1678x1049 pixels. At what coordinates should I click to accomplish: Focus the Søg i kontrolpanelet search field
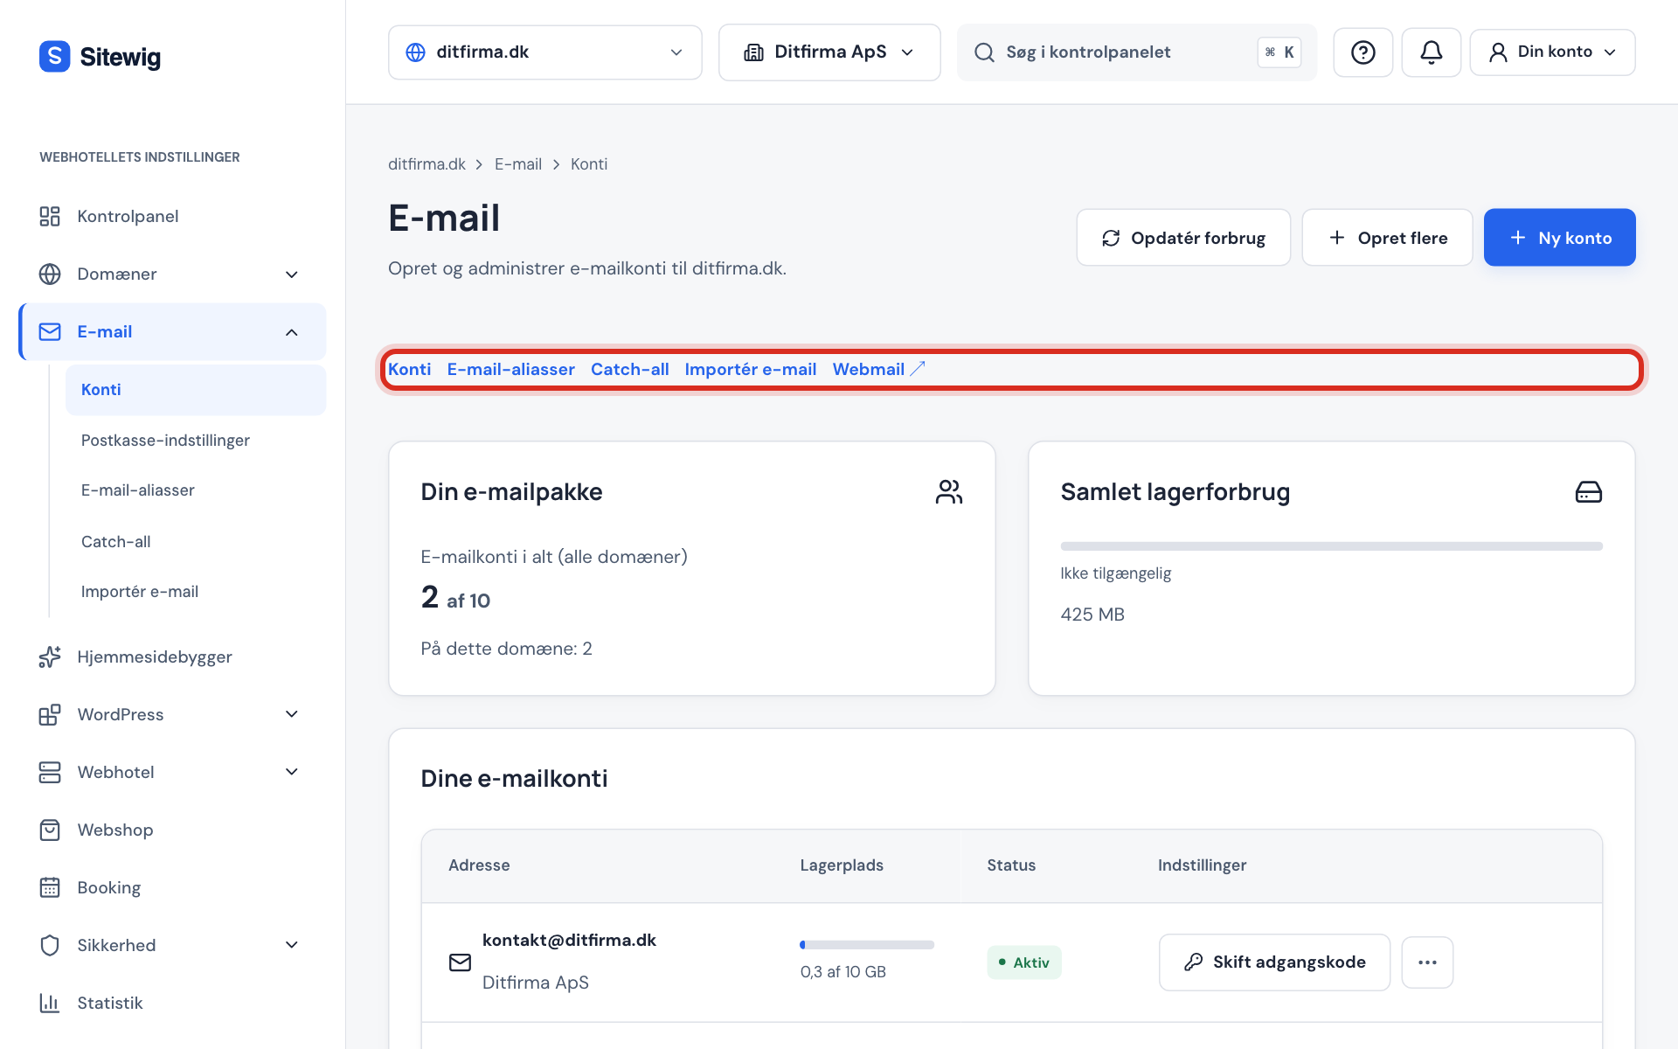[1136, 52]
